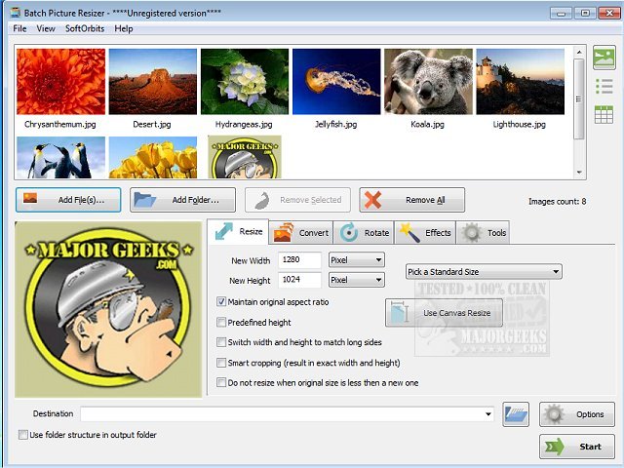Viewport: 624px width, 468px height.
Task: Switch to the Convert tab
Action: coord(301,232)
